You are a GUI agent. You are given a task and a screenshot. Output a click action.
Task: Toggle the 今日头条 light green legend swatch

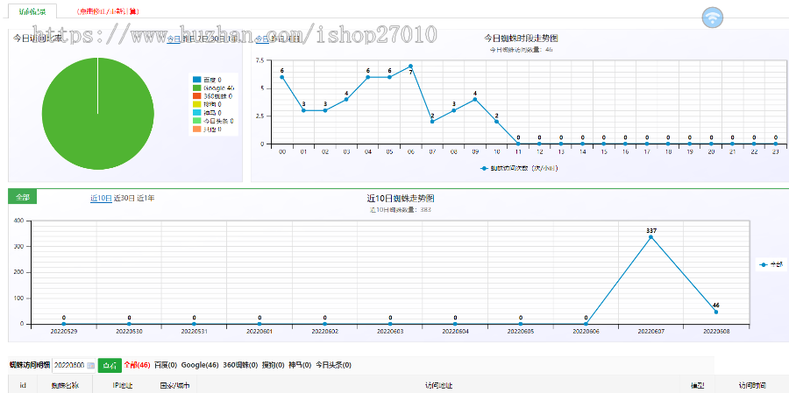pyautogui.click(x=196, y=121)
